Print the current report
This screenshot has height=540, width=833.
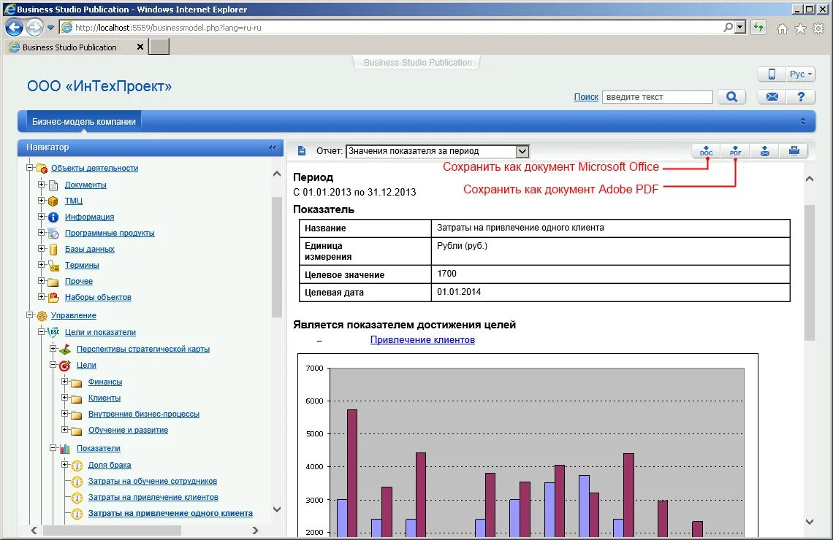coord(794,151)
